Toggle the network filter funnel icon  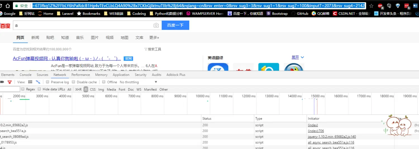click(x=9, y=82)
